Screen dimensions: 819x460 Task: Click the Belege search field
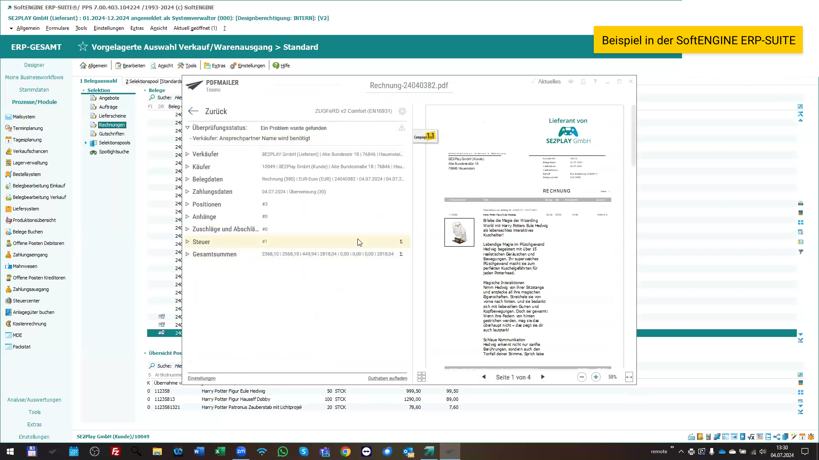coord(177,98)
